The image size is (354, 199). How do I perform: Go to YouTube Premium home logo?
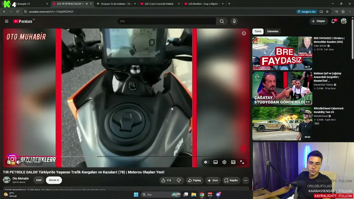click(x=23, y=21)
